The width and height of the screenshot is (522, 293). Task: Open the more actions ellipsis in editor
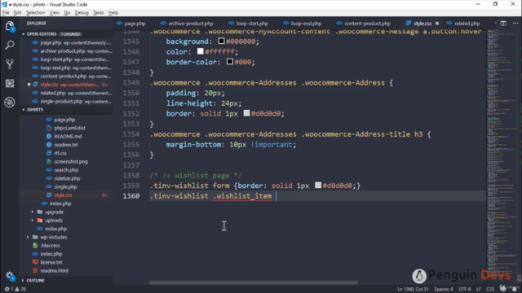[515, 24]
